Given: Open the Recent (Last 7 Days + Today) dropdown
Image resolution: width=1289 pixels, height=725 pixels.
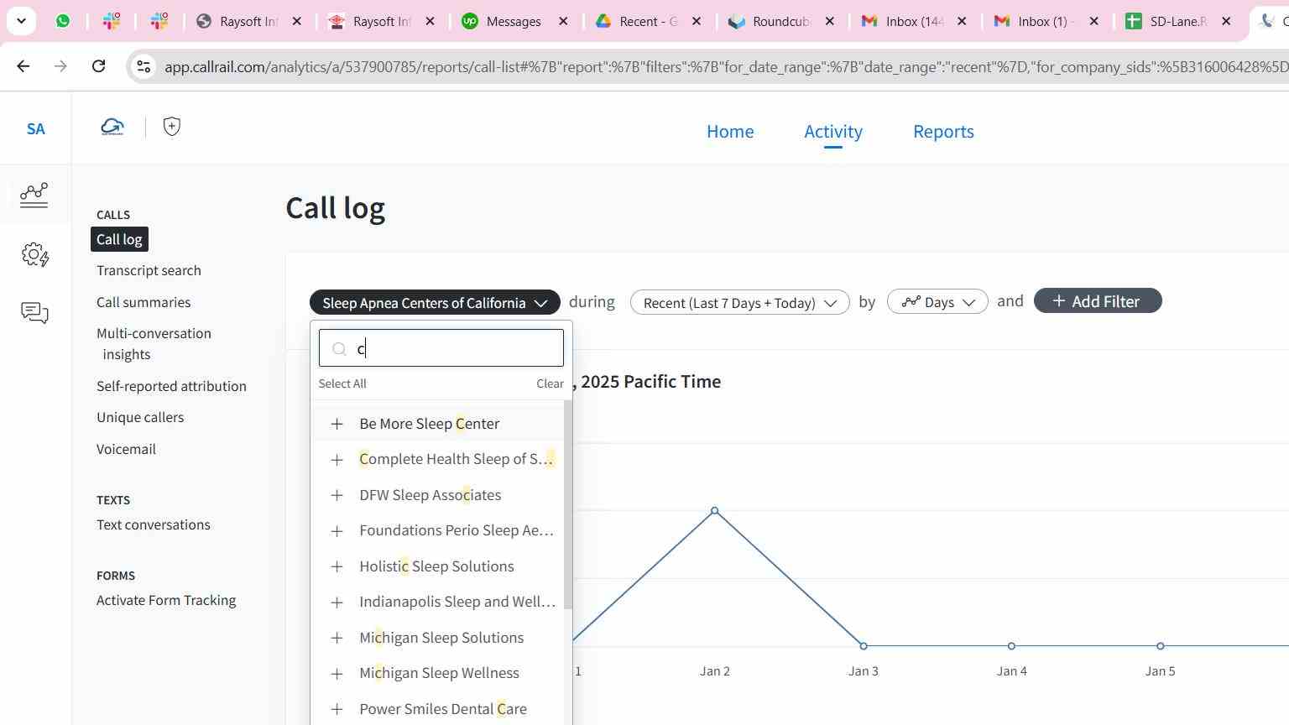Looking at the screenshot, I should click(x=739, y=303).
